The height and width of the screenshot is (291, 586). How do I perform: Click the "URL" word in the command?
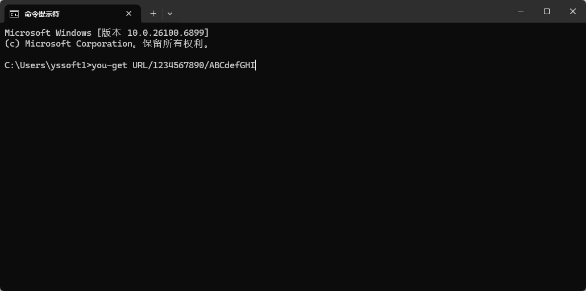pos(140,65)
